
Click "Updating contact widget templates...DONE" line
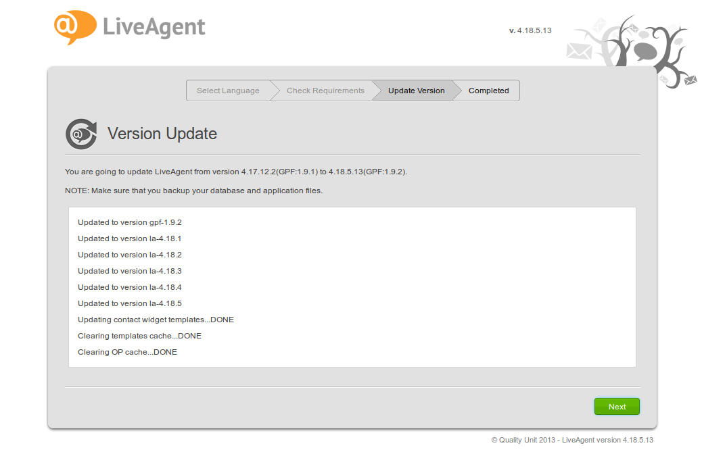tap(156, 320)
